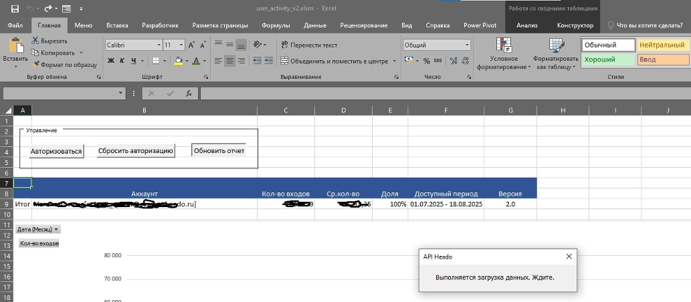Switch to the Вставка ribbon tab
This screenshot has height=302, width=691.
(117, 25)
